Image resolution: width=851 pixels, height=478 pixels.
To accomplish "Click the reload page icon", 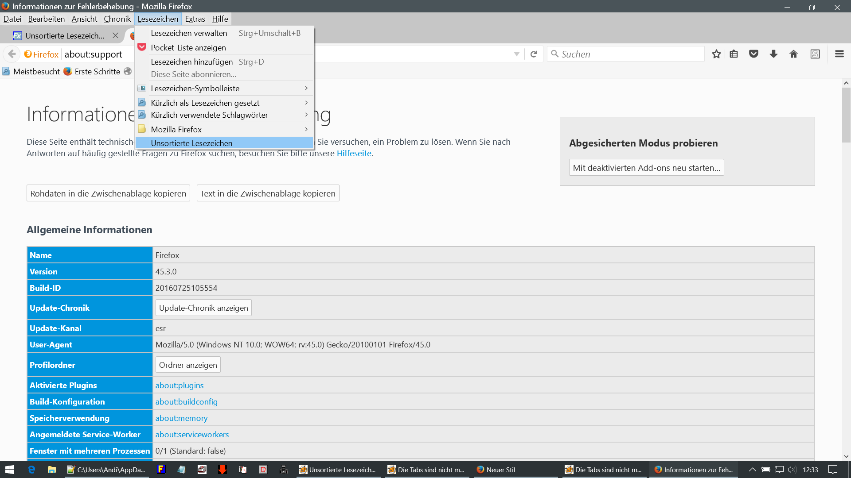I will [x=534, y=54].
